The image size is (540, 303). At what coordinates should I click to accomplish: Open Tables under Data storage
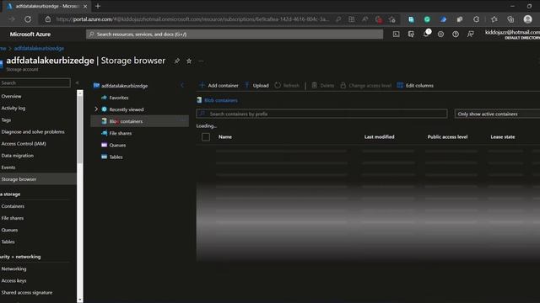coord(8,242)
